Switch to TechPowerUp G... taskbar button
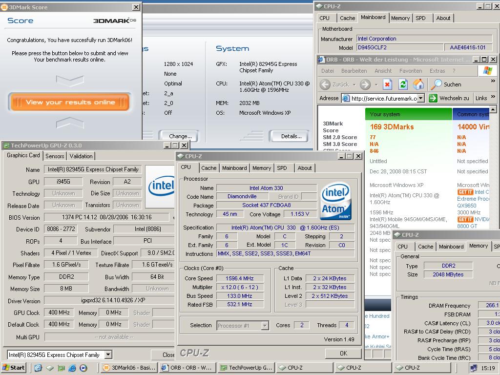The width and height of the screenshot is (500, 375). [247, 368]
